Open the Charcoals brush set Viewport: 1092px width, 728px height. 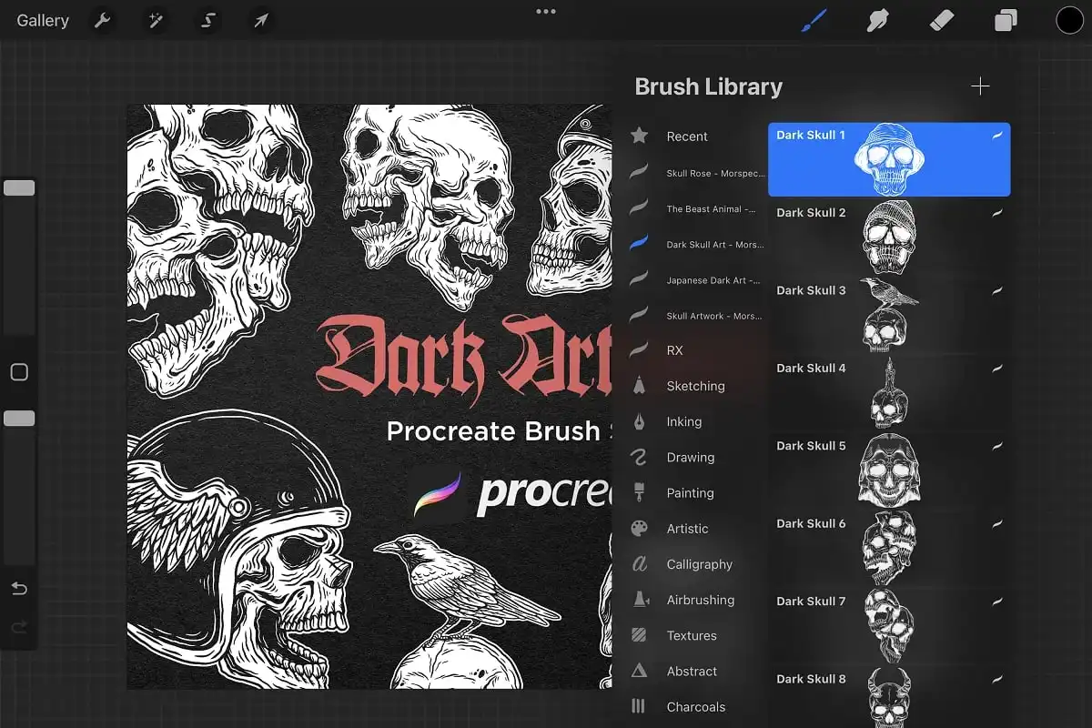point(697,706)
